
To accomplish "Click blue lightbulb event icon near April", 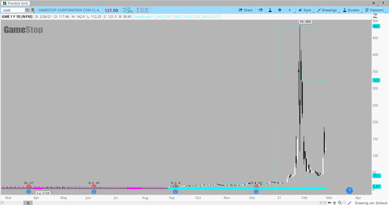I will coord(29,192).
